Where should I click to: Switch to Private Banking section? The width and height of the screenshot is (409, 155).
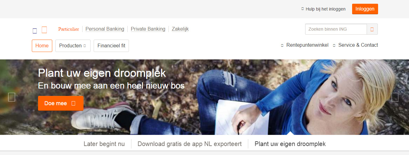[148, 29]
